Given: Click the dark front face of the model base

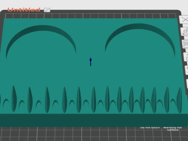Looking at the screenshot, I should (93, 120).
